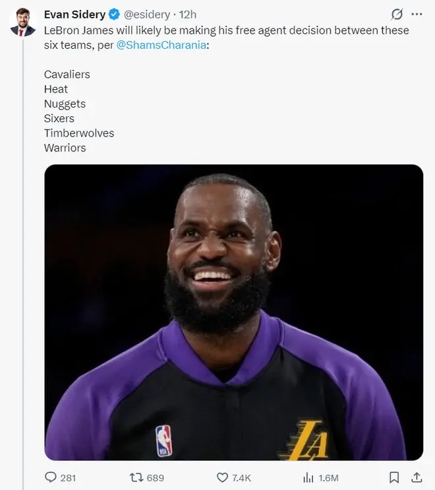Repost the tweet via retweet icon

coord(136,477)
